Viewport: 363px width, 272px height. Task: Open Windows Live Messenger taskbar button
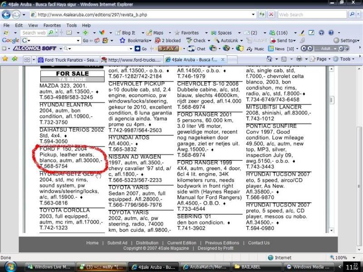50,267
